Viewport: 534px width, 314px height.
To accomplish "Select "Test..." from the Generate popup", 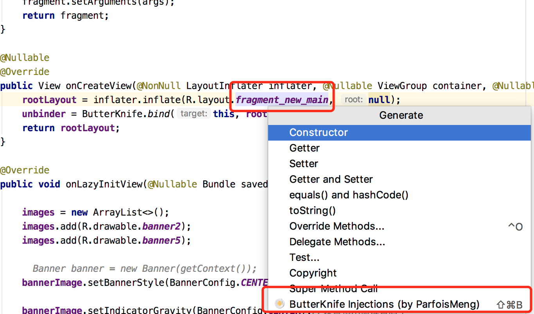I will pos(304,257).
